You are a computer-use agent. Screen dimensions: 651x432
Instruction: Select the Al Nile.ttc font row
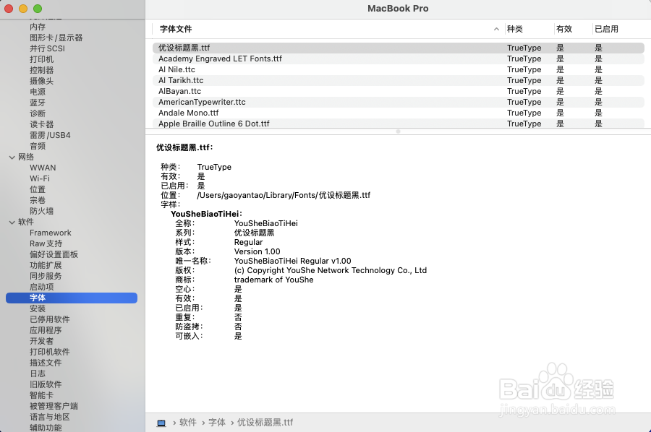click(x=398, y=69)
